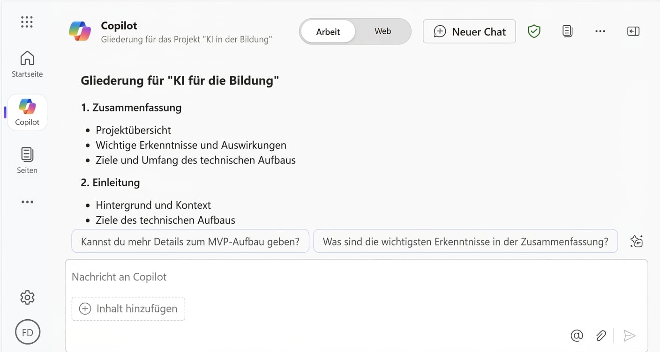Mention someone with the @ icon

tap(577, 336)
